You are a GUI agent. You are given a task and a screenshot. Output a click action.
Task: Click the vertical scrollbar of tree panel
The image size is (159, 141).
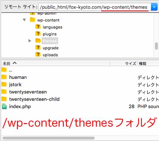click(x=156, y=46)
